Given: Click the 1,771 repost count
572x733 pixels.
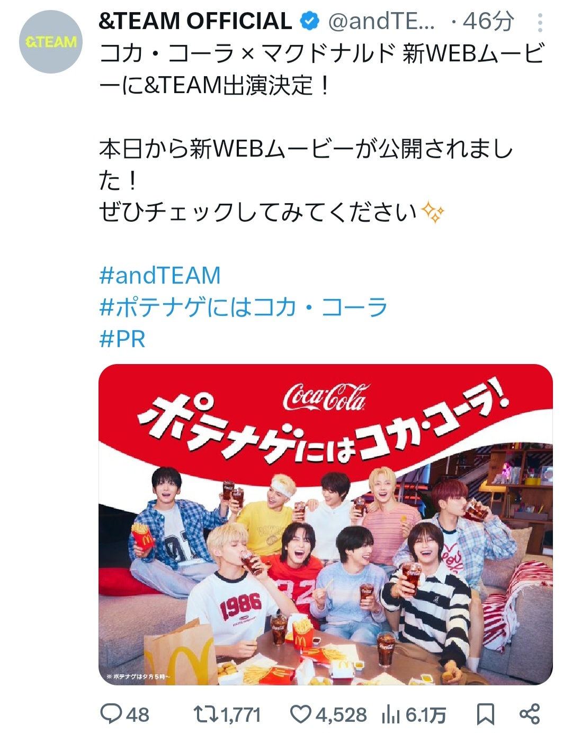Looking at the screenshot, I should (x=242, y=715).
